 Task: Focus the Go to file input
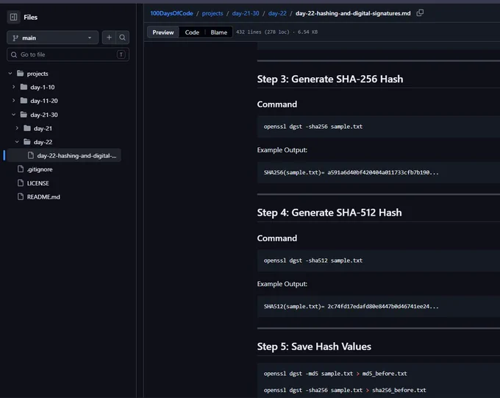pyautogui.click(x=68, y=54)
